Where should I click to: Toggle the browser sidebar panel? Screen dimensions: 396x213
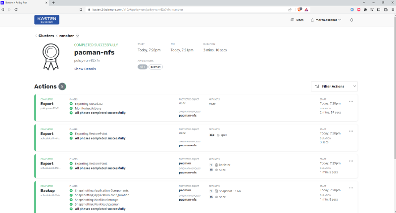(379, 9)
